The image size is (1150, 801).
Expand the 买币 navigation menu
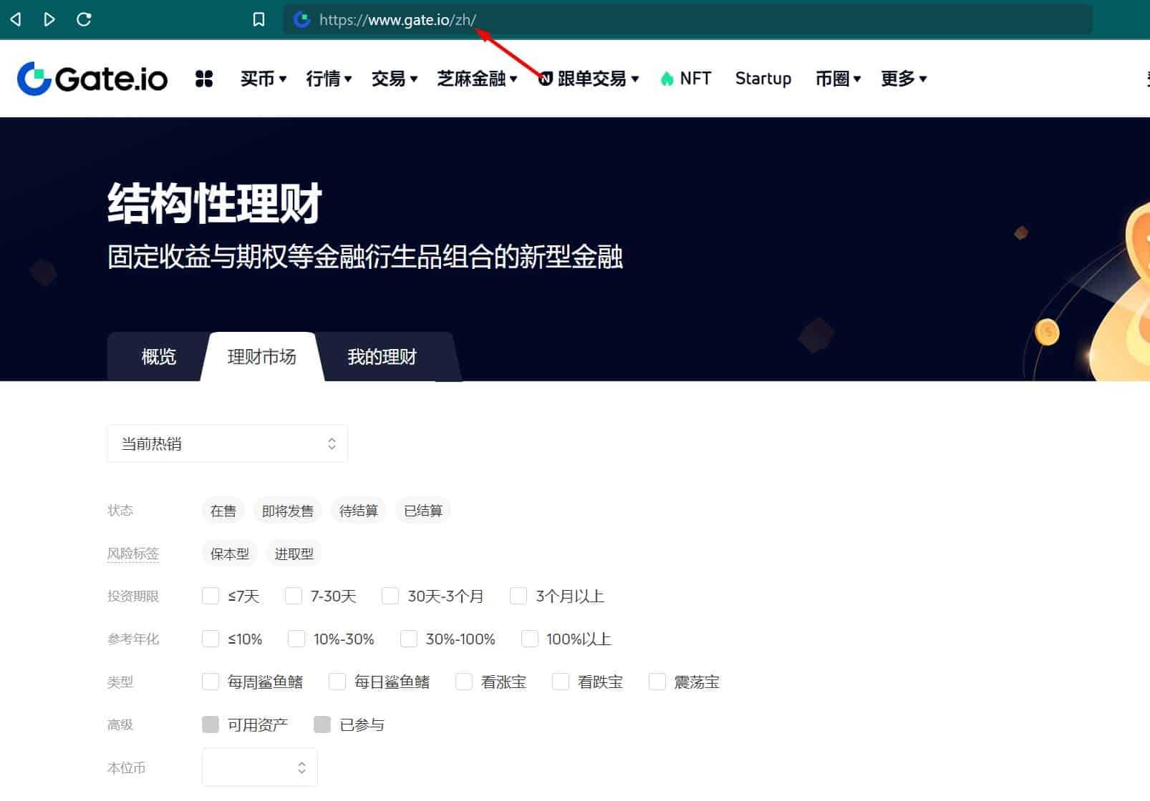pyautogui.click(x=263, y=79)
